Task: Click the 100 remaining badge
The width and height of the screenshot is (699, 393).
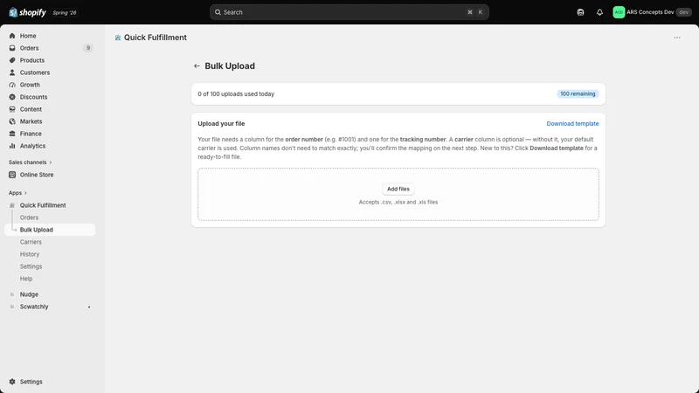Action: coord(578,94)
